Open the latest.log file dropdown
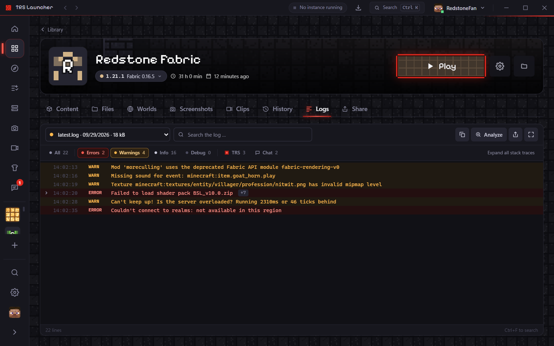The image size is (554, 346). point(108,135)
